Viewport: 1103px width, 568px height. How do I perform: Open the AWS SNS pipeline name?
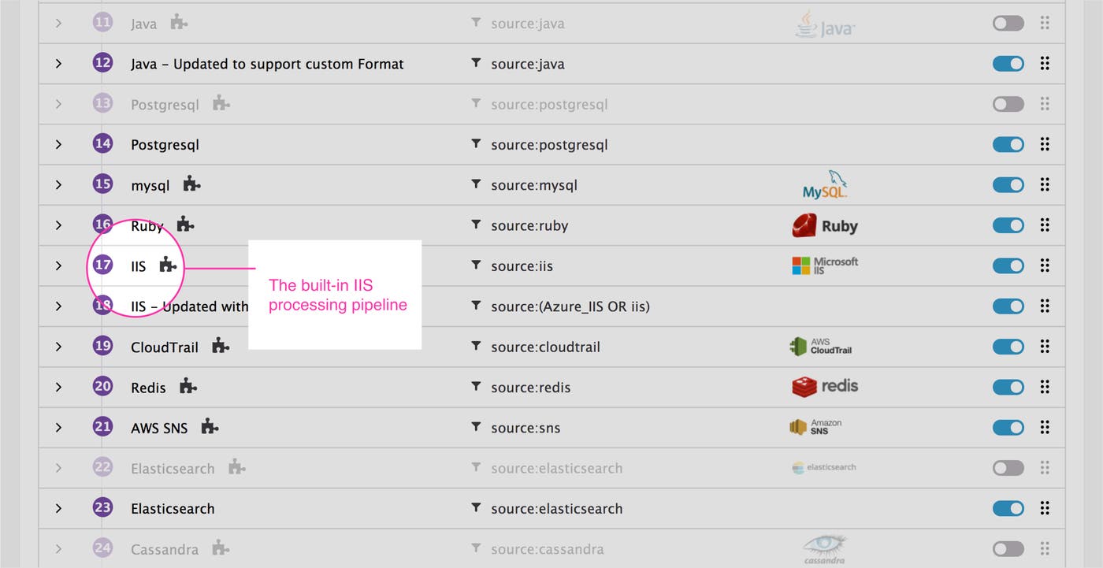159,429
